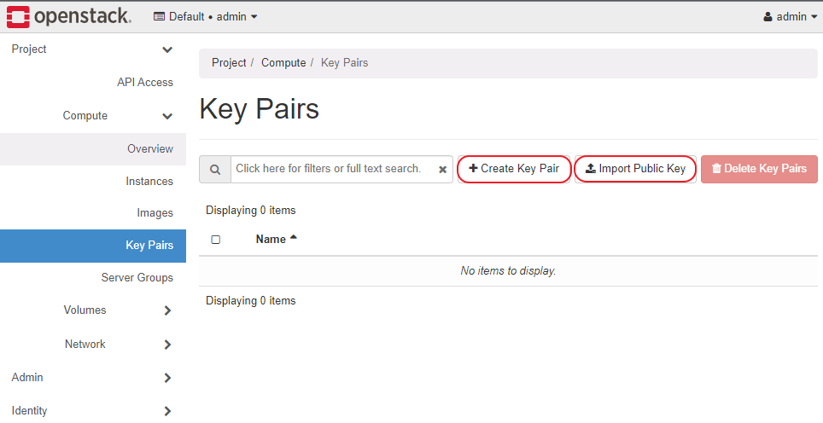823x423 pixels.
Task: Open the admin user menu
Action: coord(790,17)
